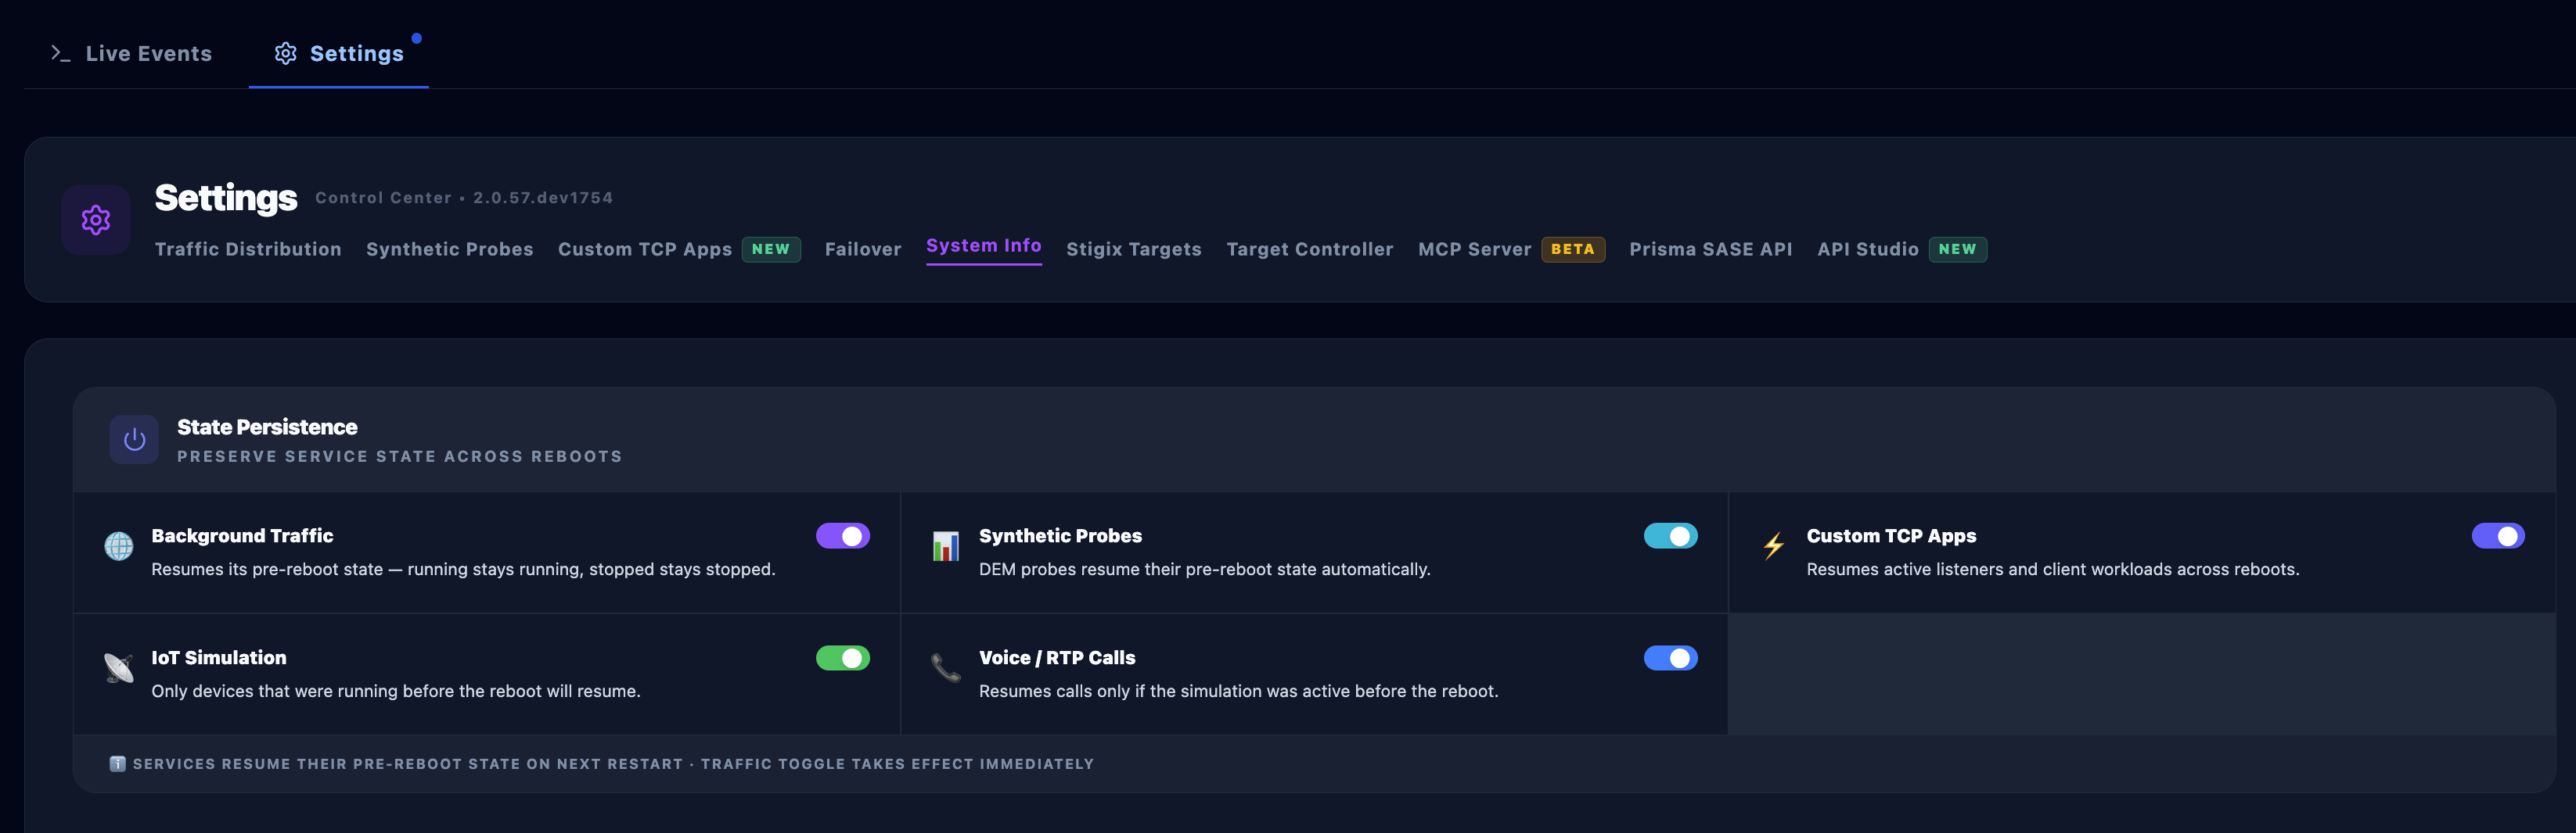
Task: Click the Background Traffic title text
Action: coord(243,536)
